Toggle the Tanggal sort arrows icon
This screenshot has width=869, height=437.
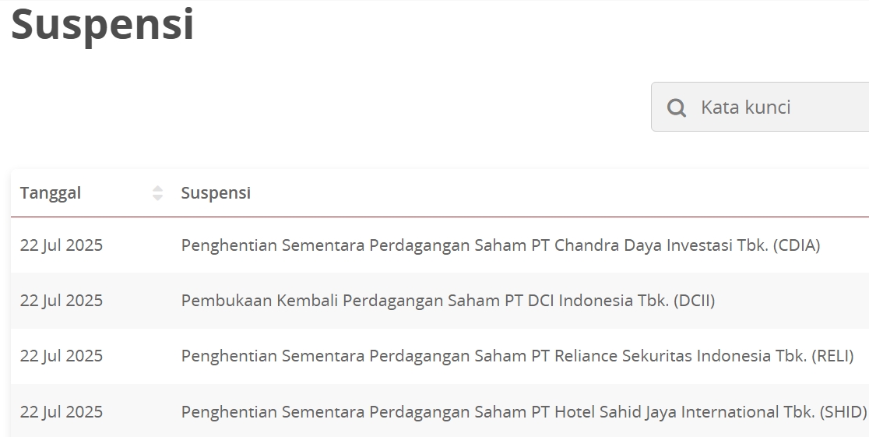[157, 193]
